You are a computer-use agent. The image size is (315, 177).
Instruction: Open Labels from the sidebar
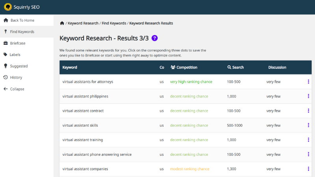[27, 55]
